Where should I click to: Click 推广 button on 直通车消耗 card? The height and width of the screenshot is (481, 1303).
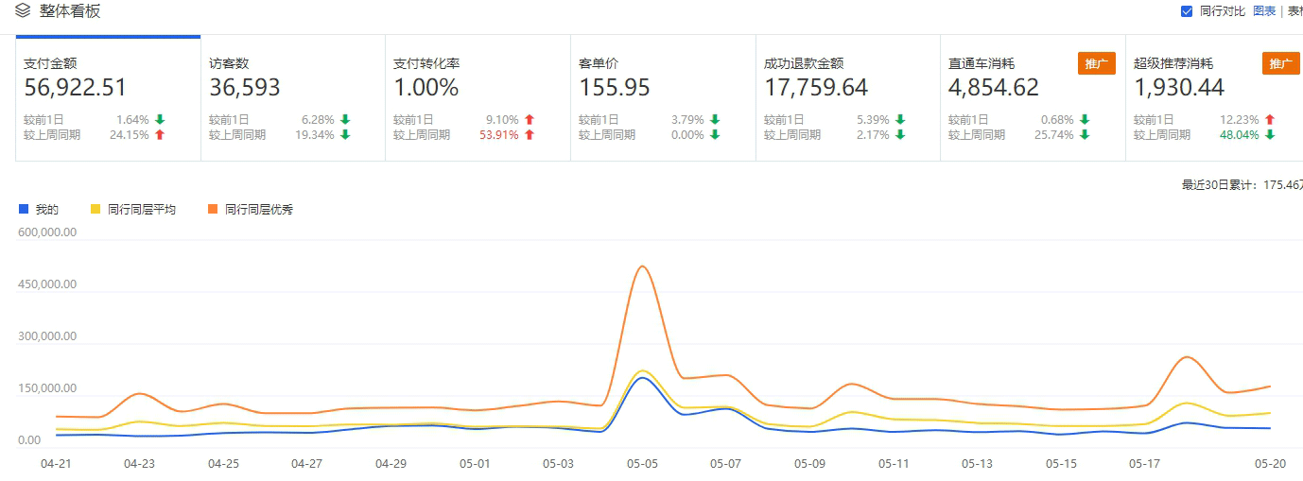point(1096,63)
